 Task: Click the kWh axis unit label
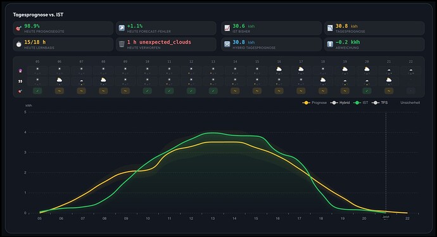28,106
